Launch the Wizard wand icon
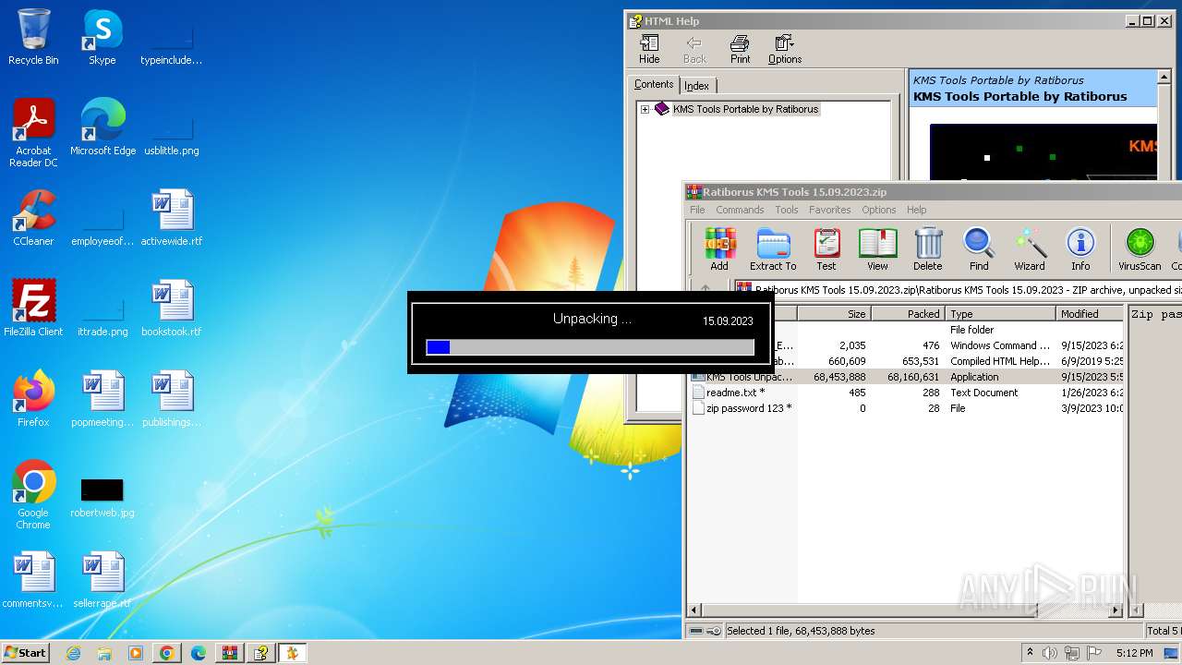Screen dimensions: 1182x665 tap(1030, 249)
